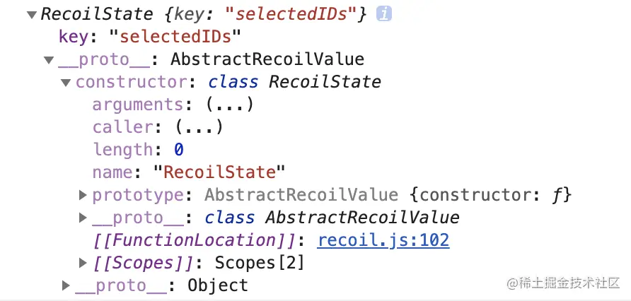This screenshot has width=631, height=301.
Task: Select the key: "selectedIDs" property row
Action: pyautogui.click(x=150, y=37)
